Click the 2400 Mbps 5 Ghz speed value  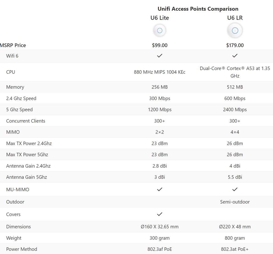point(235,109)
